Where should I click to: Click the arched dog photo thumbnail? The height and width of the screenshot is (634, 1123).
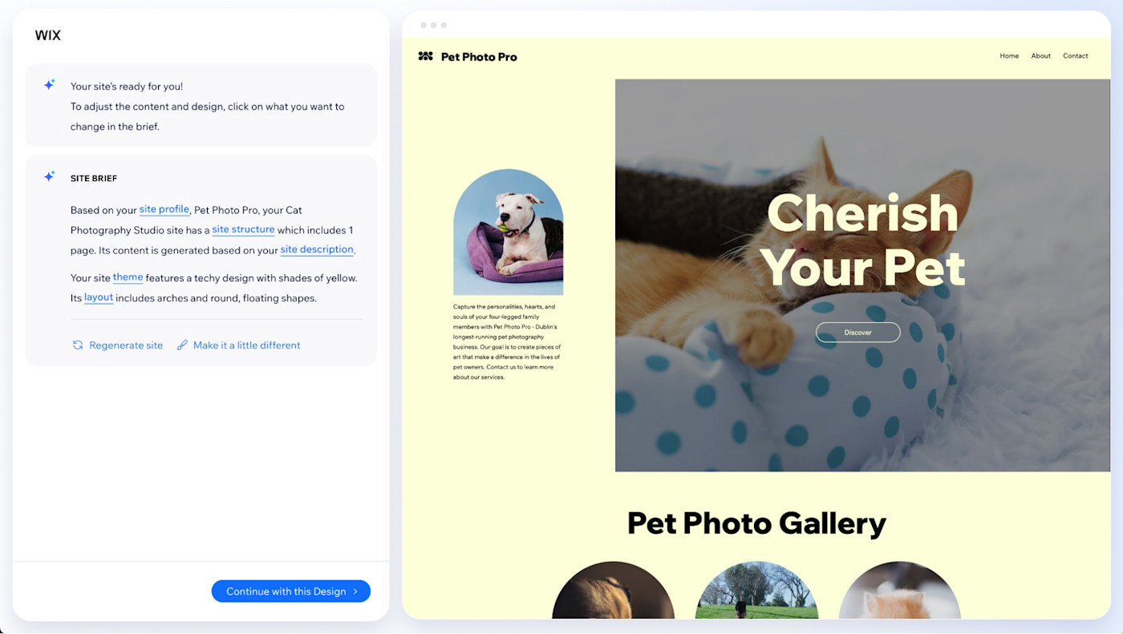pos(509,232)
